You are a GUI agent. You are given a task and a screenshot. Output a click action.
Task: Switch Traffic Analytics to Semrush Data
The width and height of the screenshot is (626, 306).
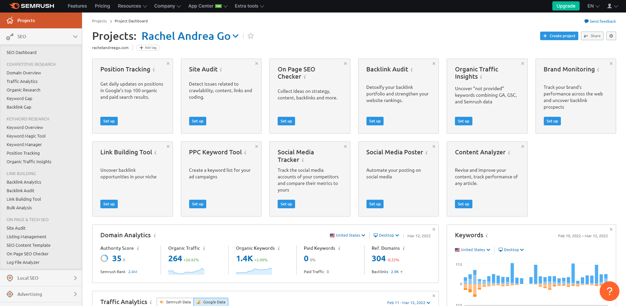click(175, 302)
